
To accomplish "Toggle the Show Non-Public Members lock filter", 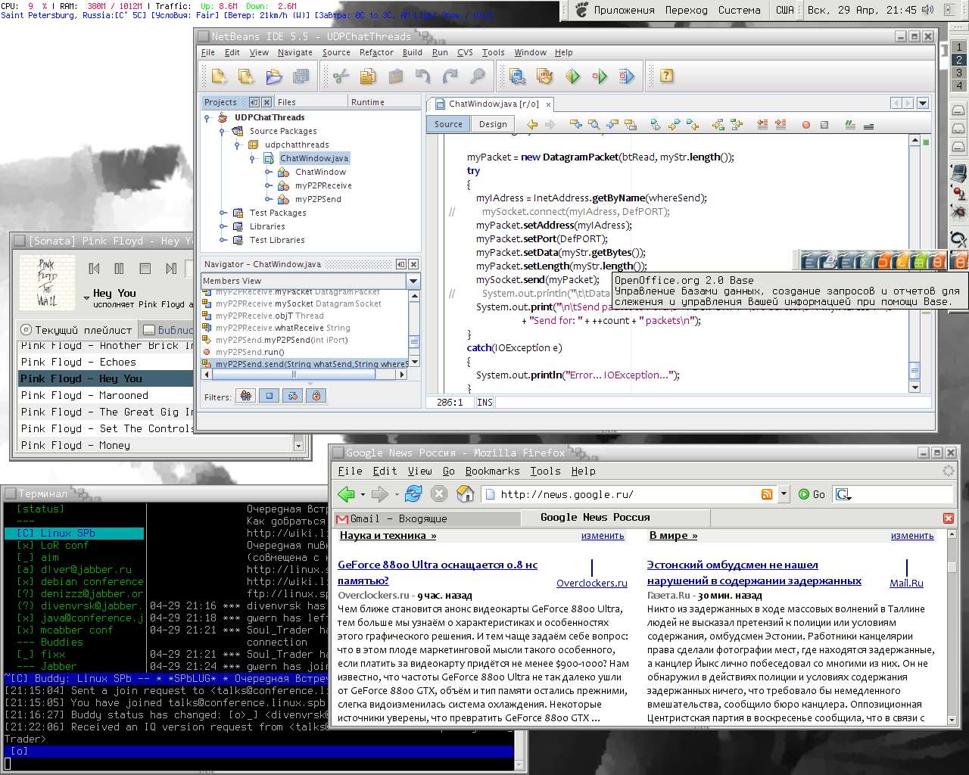I will pos(316,395).
